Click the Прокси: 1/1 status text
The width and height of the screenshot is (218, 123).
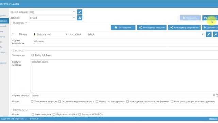point(21,119)
